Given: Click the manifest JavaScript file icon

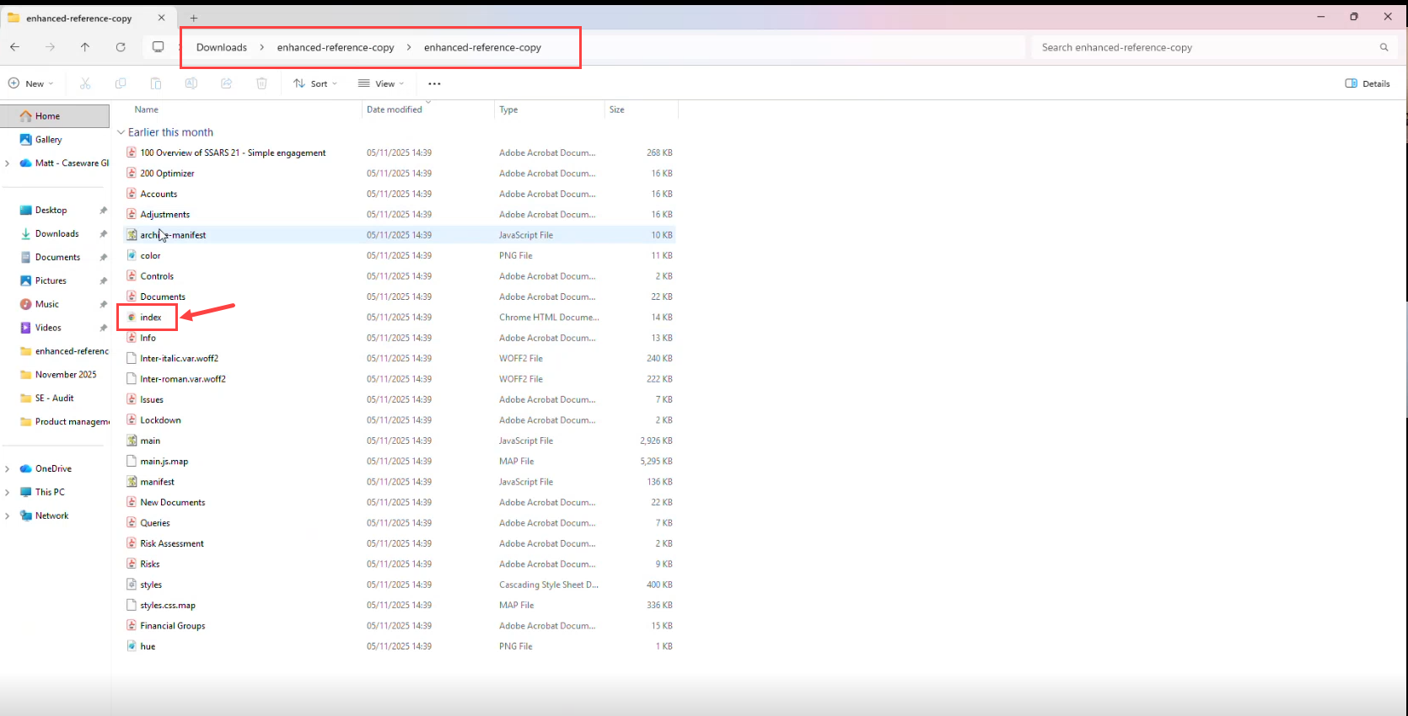Looking at the screenshot, I should (x=132, y=482).
